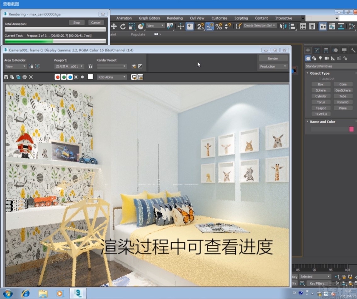The height and width of the screenshot is (299, 357).
Task: Open the Animation menu
Action: 124,18
